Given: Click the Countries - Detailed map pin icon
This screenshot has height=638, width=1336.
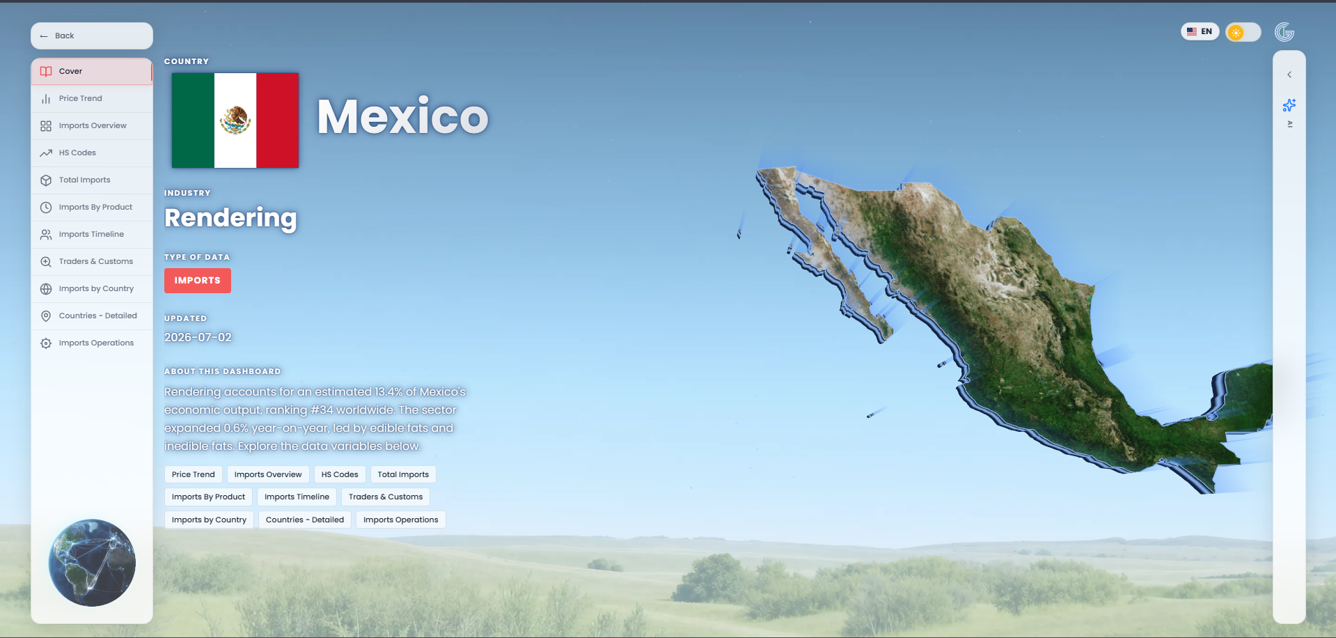Looking at the screenshot, I should pos(46,316).
